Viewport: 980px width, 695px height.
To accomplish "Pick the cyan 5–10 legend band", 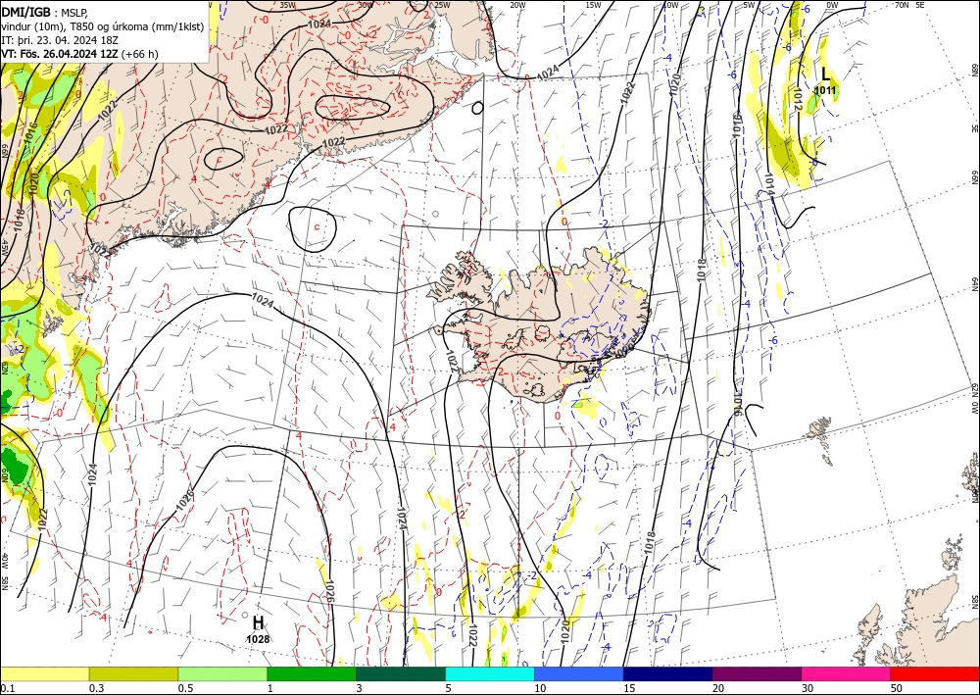I will click(x=490, y=673).
